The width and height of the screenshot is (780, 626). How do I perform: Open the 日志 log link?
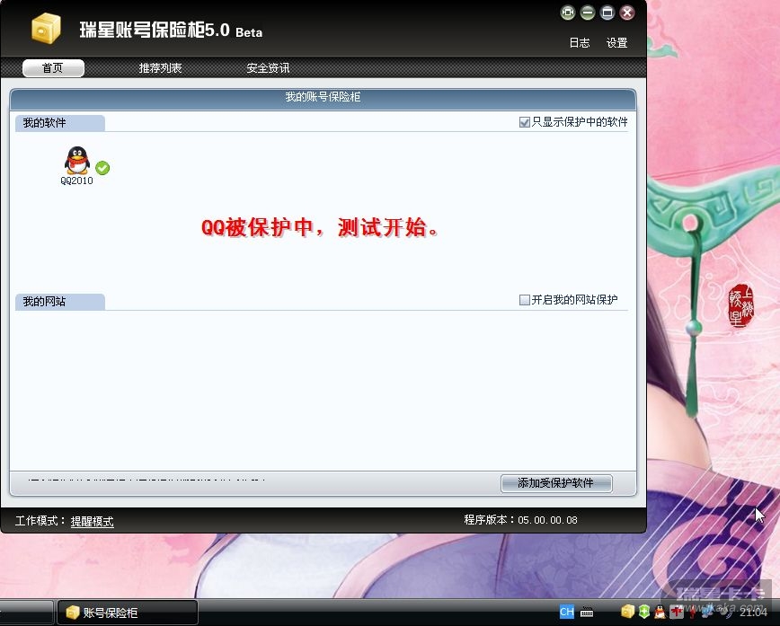click(580, 43)
